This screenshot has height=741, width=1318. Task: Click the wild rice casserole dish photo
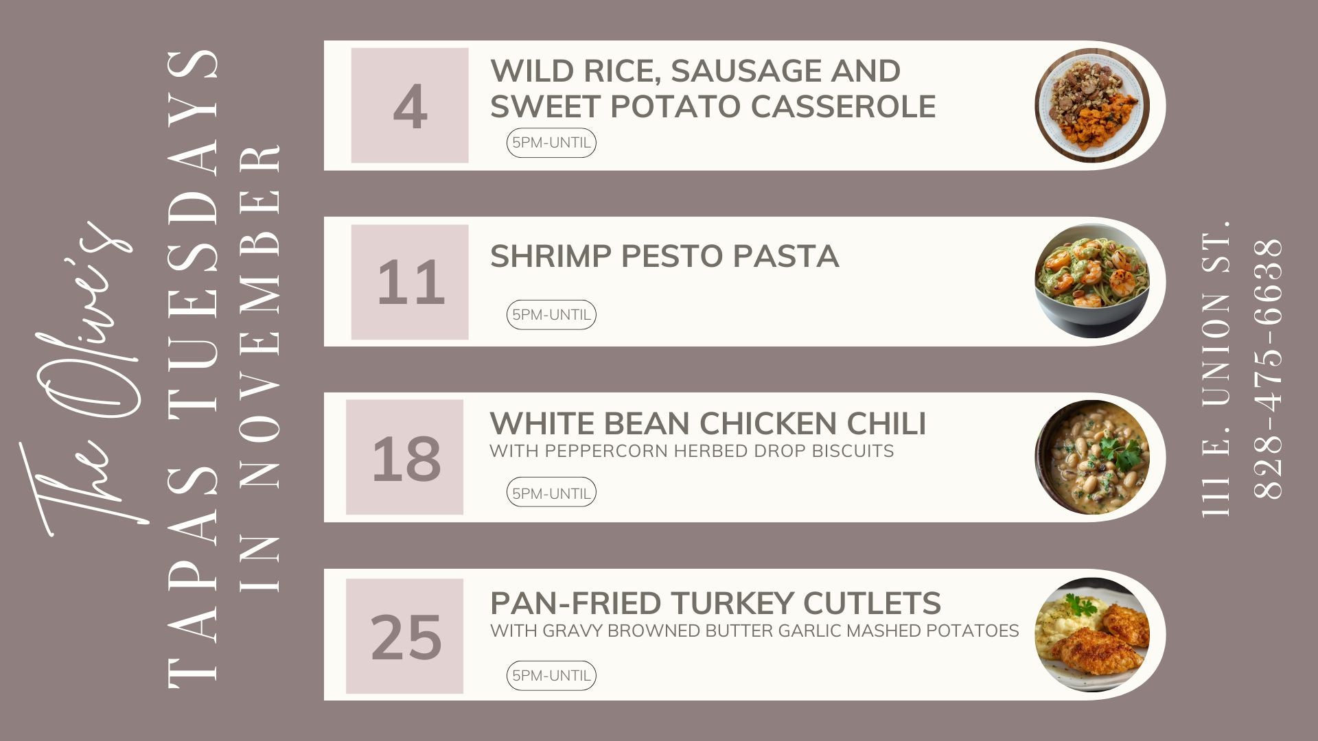1091,105
